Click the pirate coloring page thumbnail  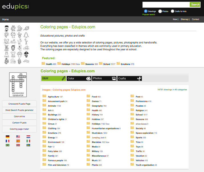[x=26, y=54]
